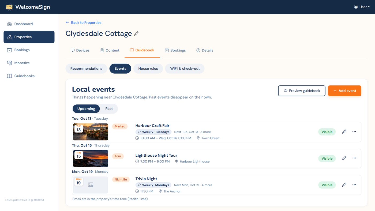Click the Nightlife category tag

(x=121, y=179)
